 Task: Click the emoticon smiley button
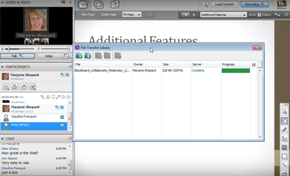click(6, 87)
